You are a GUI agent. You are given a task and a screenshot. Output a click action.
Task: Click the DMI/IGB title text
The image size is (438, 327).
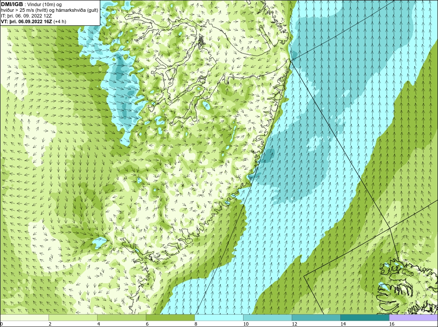coord(12,4)
